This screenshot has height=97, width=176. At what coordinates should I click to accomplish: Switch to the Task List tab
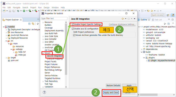(x=157, y=20)
